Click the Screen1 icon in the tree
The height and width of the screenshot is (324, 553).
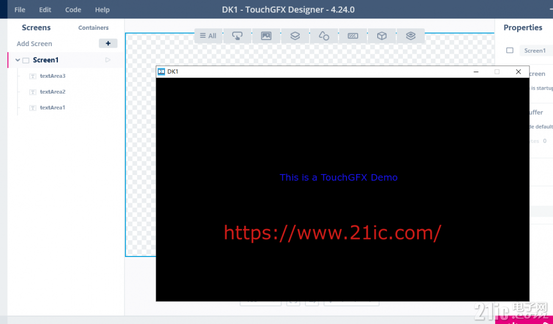(26, 60)
